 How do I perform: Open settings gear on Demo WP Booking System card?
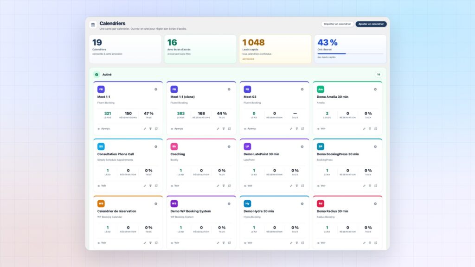click(x=229, y=204)
